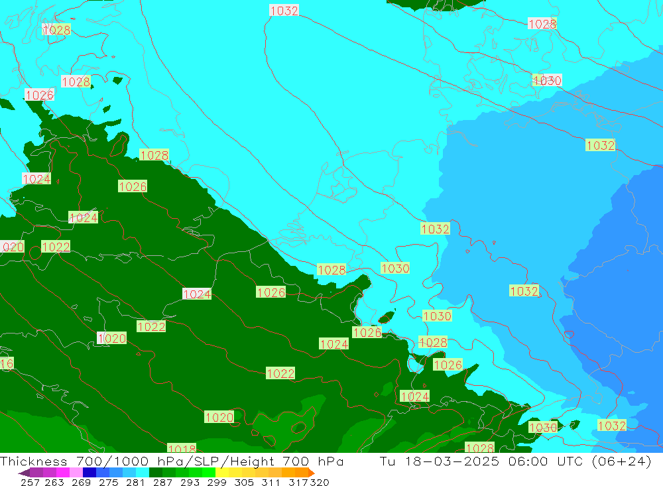Click the word Thickness in the title
This screenshot has height=486, width=663.
[33, 461]
